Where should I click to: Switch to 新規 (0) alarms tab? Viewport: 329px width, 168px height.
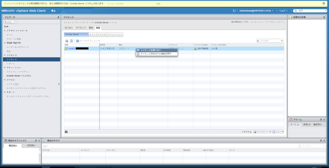coord(307,124)
